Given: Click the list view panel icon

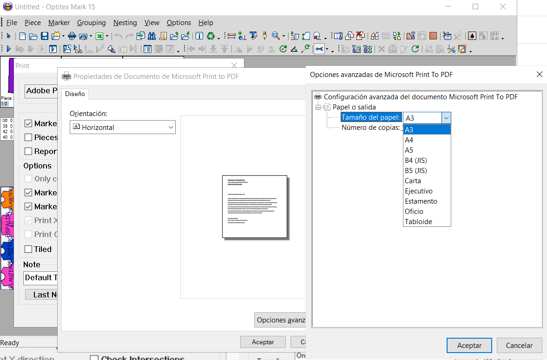Looking at the screenshot, I should pos(148,49).
